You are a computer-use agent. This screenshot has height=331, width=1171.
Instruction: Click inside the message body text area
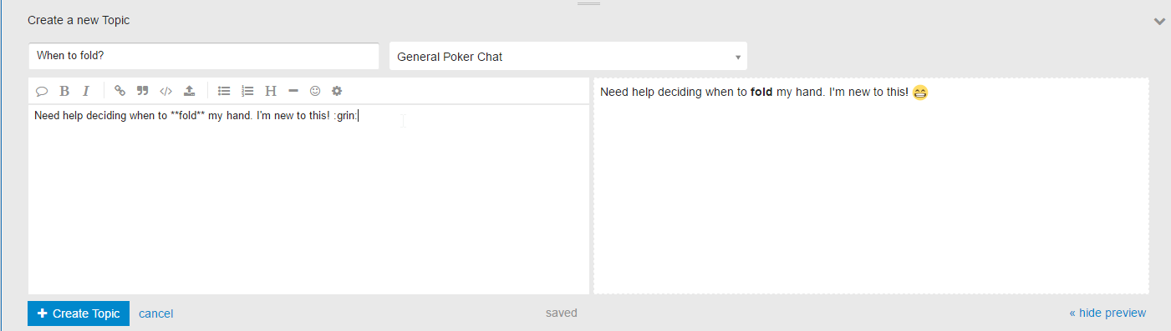(308, 199)
